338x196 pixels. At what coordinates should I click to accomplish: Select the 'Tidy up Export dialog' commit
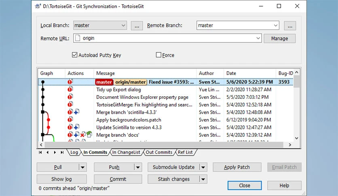point(165,89)
